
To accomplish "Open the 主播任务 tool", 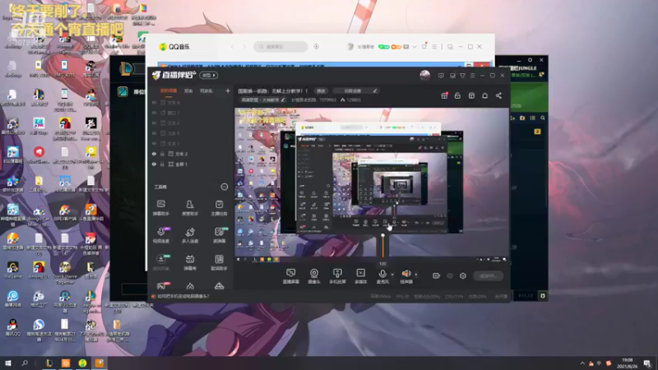I will pos(219,207).
